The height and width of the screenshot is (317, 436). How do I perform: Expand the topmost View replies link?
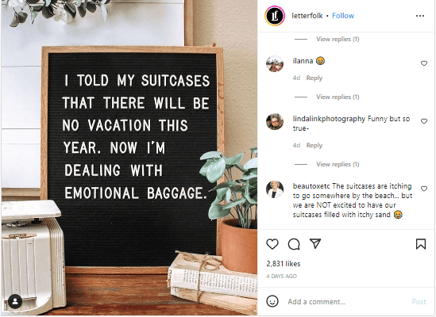coord(338,39)
